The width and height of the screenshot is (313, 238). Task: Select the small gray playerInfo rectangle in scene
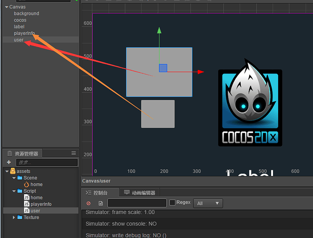(x=158, y=114)
